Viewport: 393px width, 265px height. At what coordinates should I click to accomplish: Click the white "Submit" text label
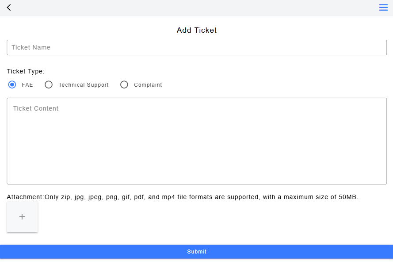(x=197, y=251)
